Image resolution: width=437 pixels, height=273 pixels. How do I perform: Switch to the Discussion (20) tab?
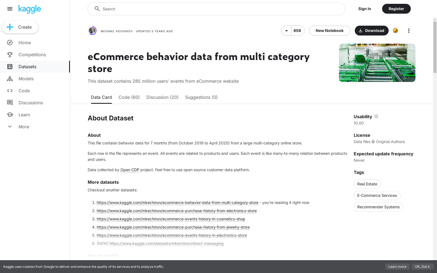tap(162, 97)
